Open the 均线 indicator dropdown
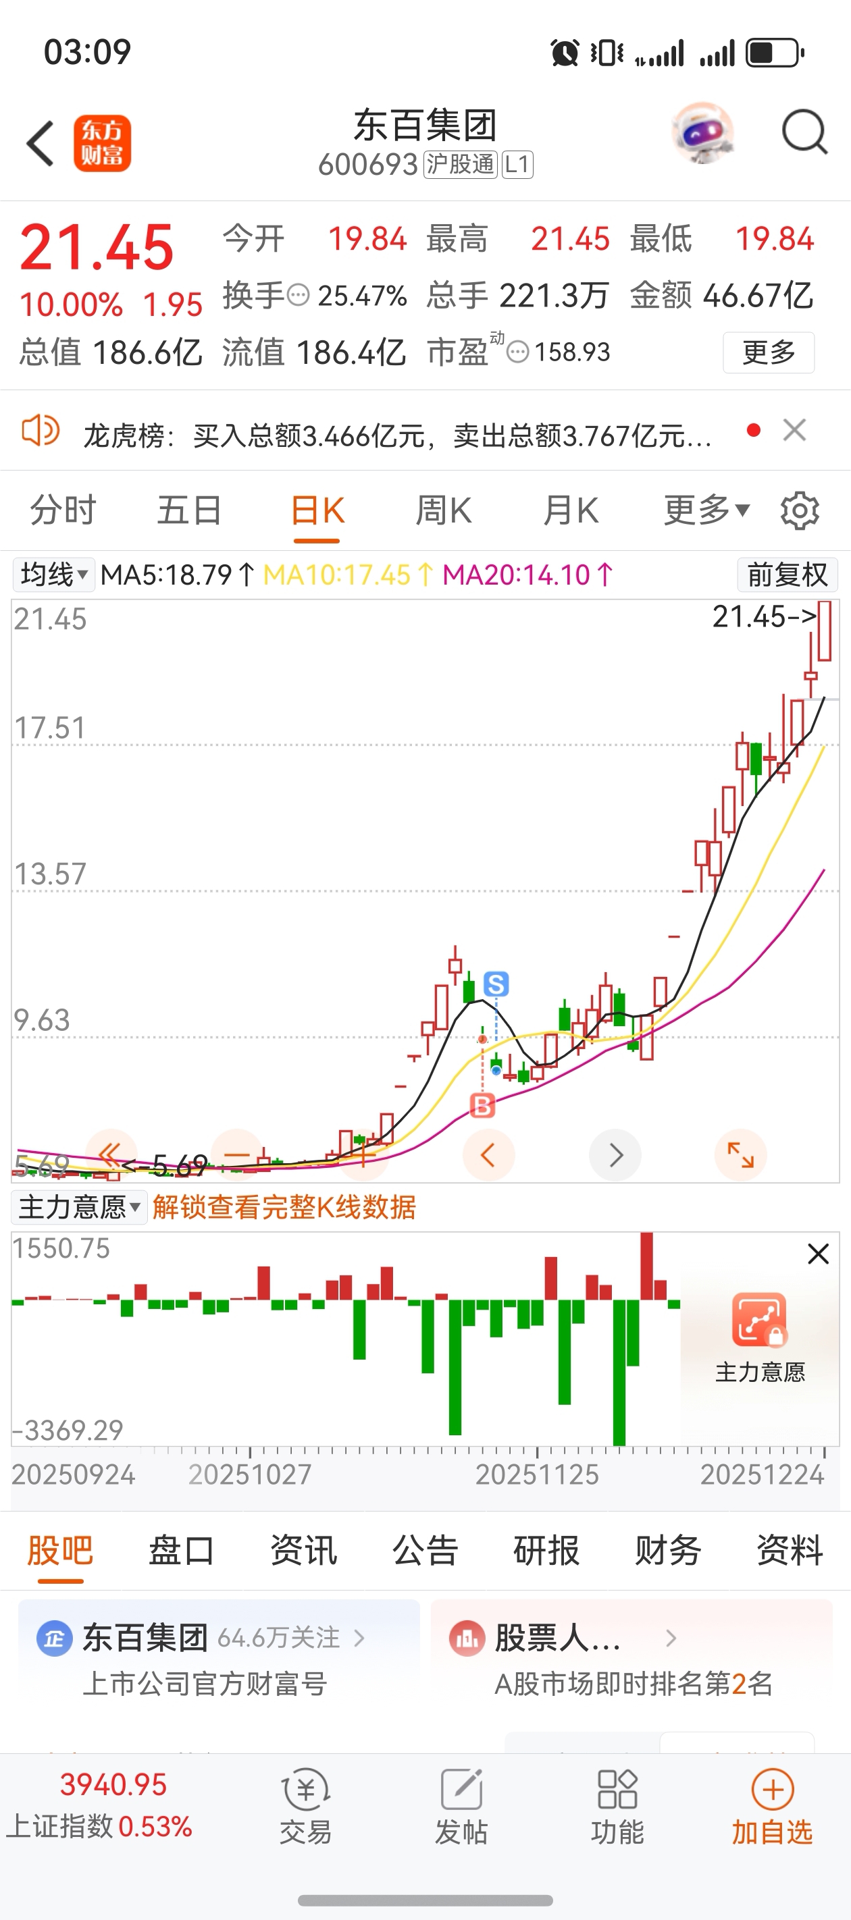 tap(54, 575)
